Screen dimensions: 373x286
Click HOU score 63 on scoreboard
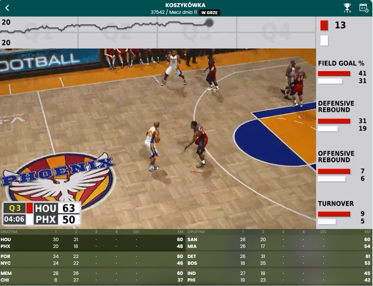coord(68,208)
